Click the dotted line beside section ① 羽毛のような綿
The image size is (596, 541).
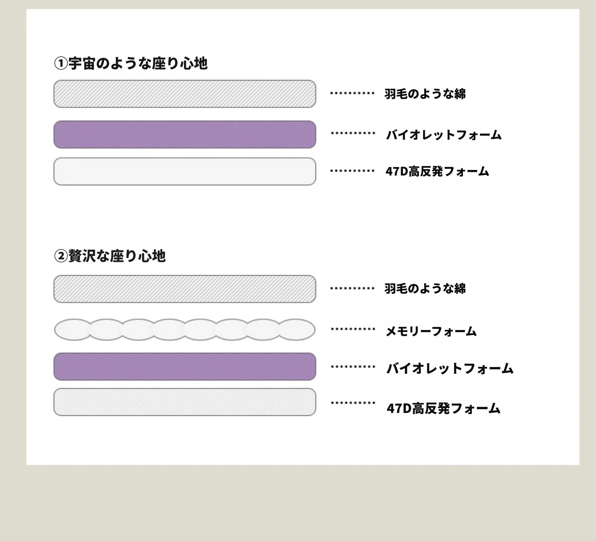(x=352, y=93)
